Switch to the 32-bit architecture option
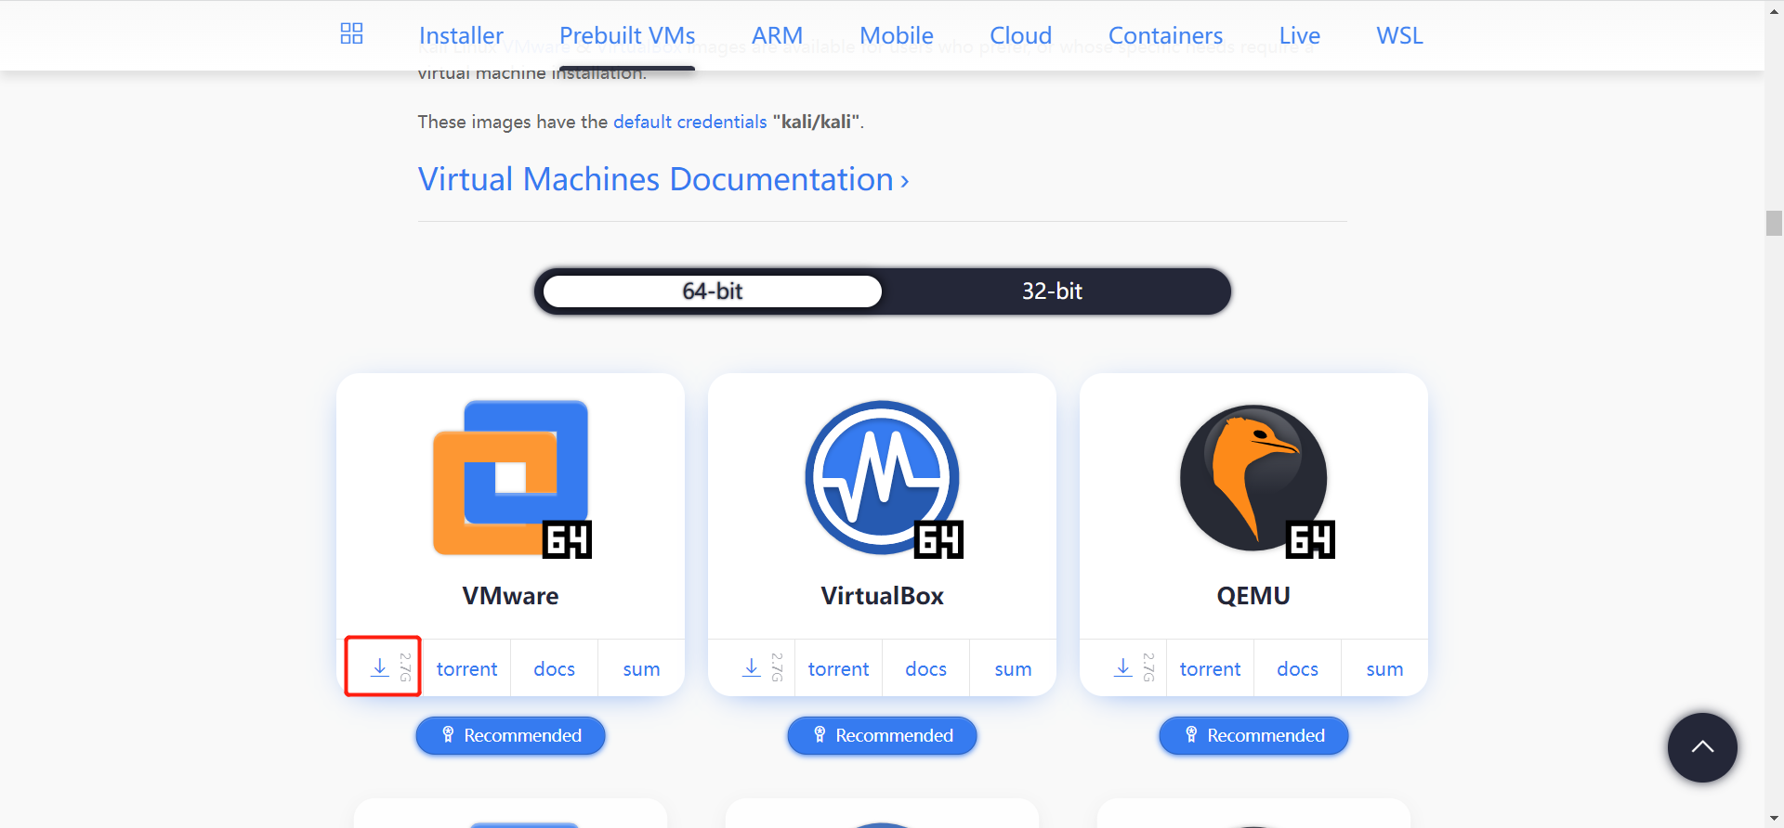 click(1053, 291)
